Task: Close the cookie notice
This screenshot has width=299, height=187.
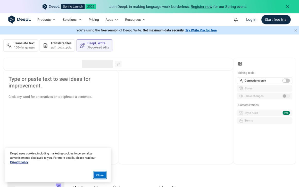Action: [x=100, y=175]
